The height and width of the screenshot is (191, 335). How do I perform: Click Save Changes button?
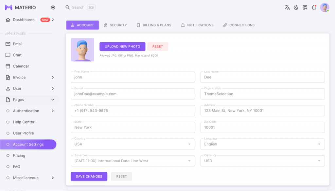pyautogui.click(x=89, y=176)
